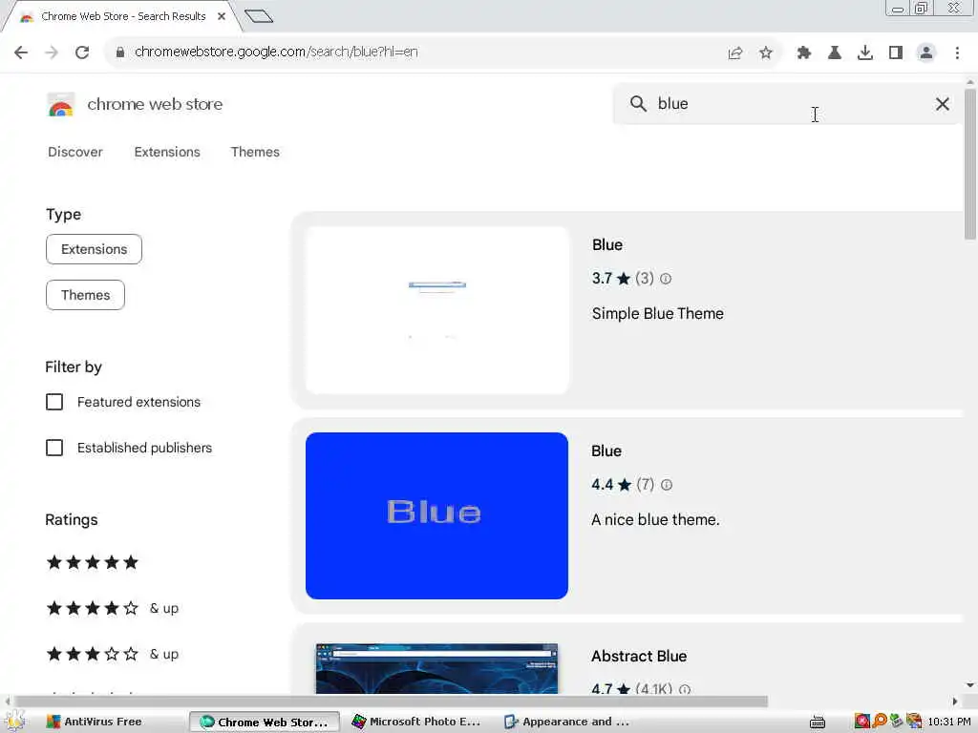The width and height of the screenshot is (978, 733).
Task: Click horizontal scrollbar right arrow
Action: pos(954,702)
